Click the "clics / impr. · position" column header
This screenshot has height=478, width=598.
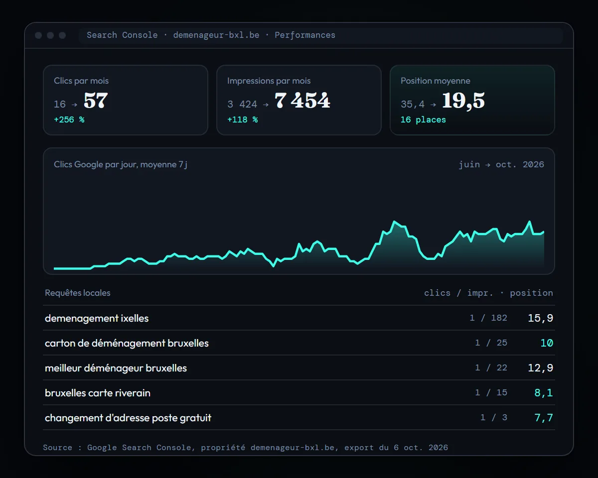coord(488,293)
